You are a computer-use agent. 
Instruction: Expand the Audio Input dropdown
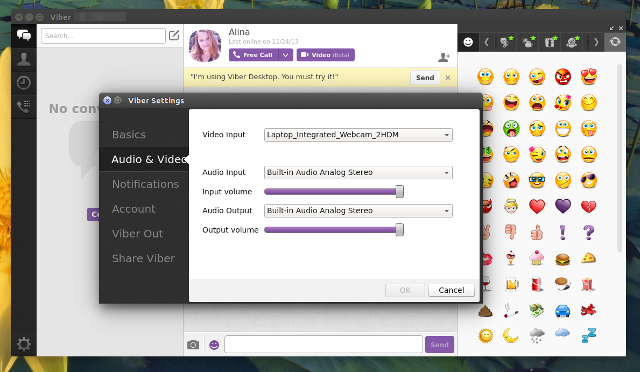pyautogui.click(x=358, y=172)
